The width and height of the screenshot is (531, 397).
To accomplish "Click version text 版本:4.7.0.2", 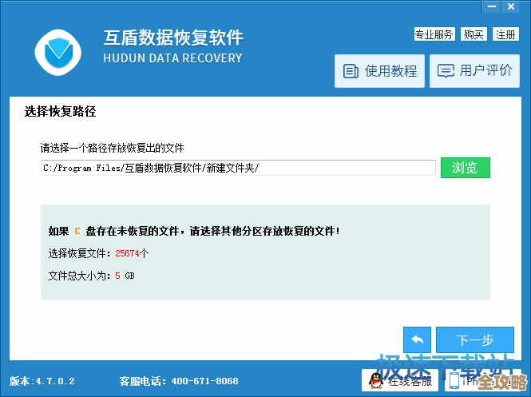I will [42, 381].
